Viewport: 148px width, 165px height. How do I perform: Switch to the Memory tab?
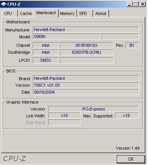(67, 13)
